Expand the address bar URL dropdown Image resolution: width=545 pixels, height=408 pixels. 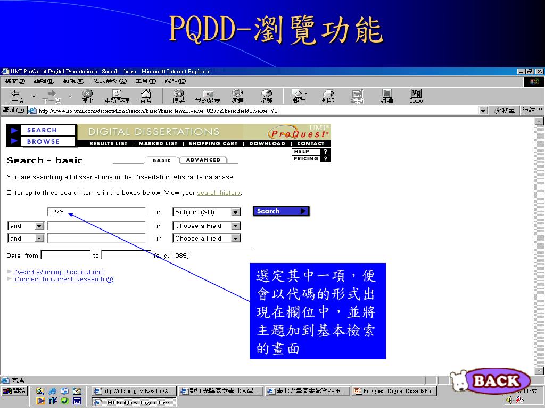(x=483, y=110)
